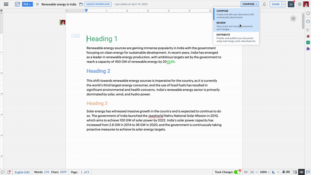The image size is (311, 175).
Task: Open the comments icon in status bar
Action: coord(3,172)
